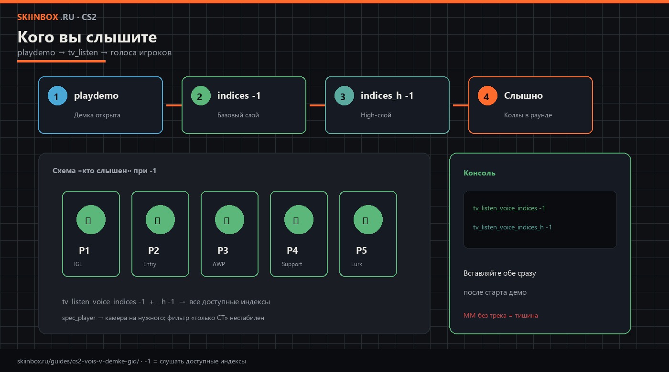Click the "IGL" role label
The image size is (669, 372).
tap(78, 264)
